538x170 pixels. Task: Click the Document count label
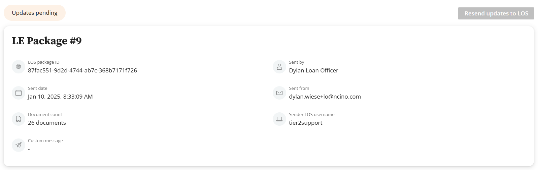pos(45,115)
